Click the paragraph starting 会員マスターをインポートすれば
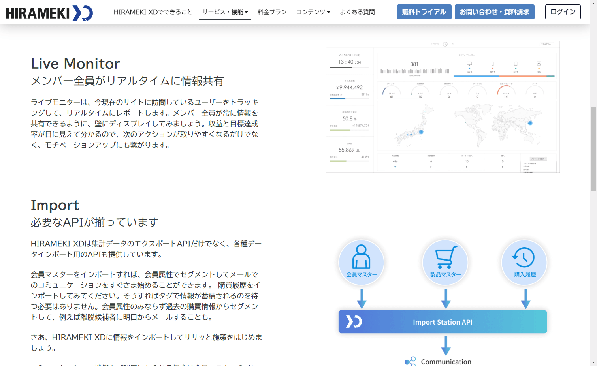The image size is (597, 366). click(x=146, y=296)
